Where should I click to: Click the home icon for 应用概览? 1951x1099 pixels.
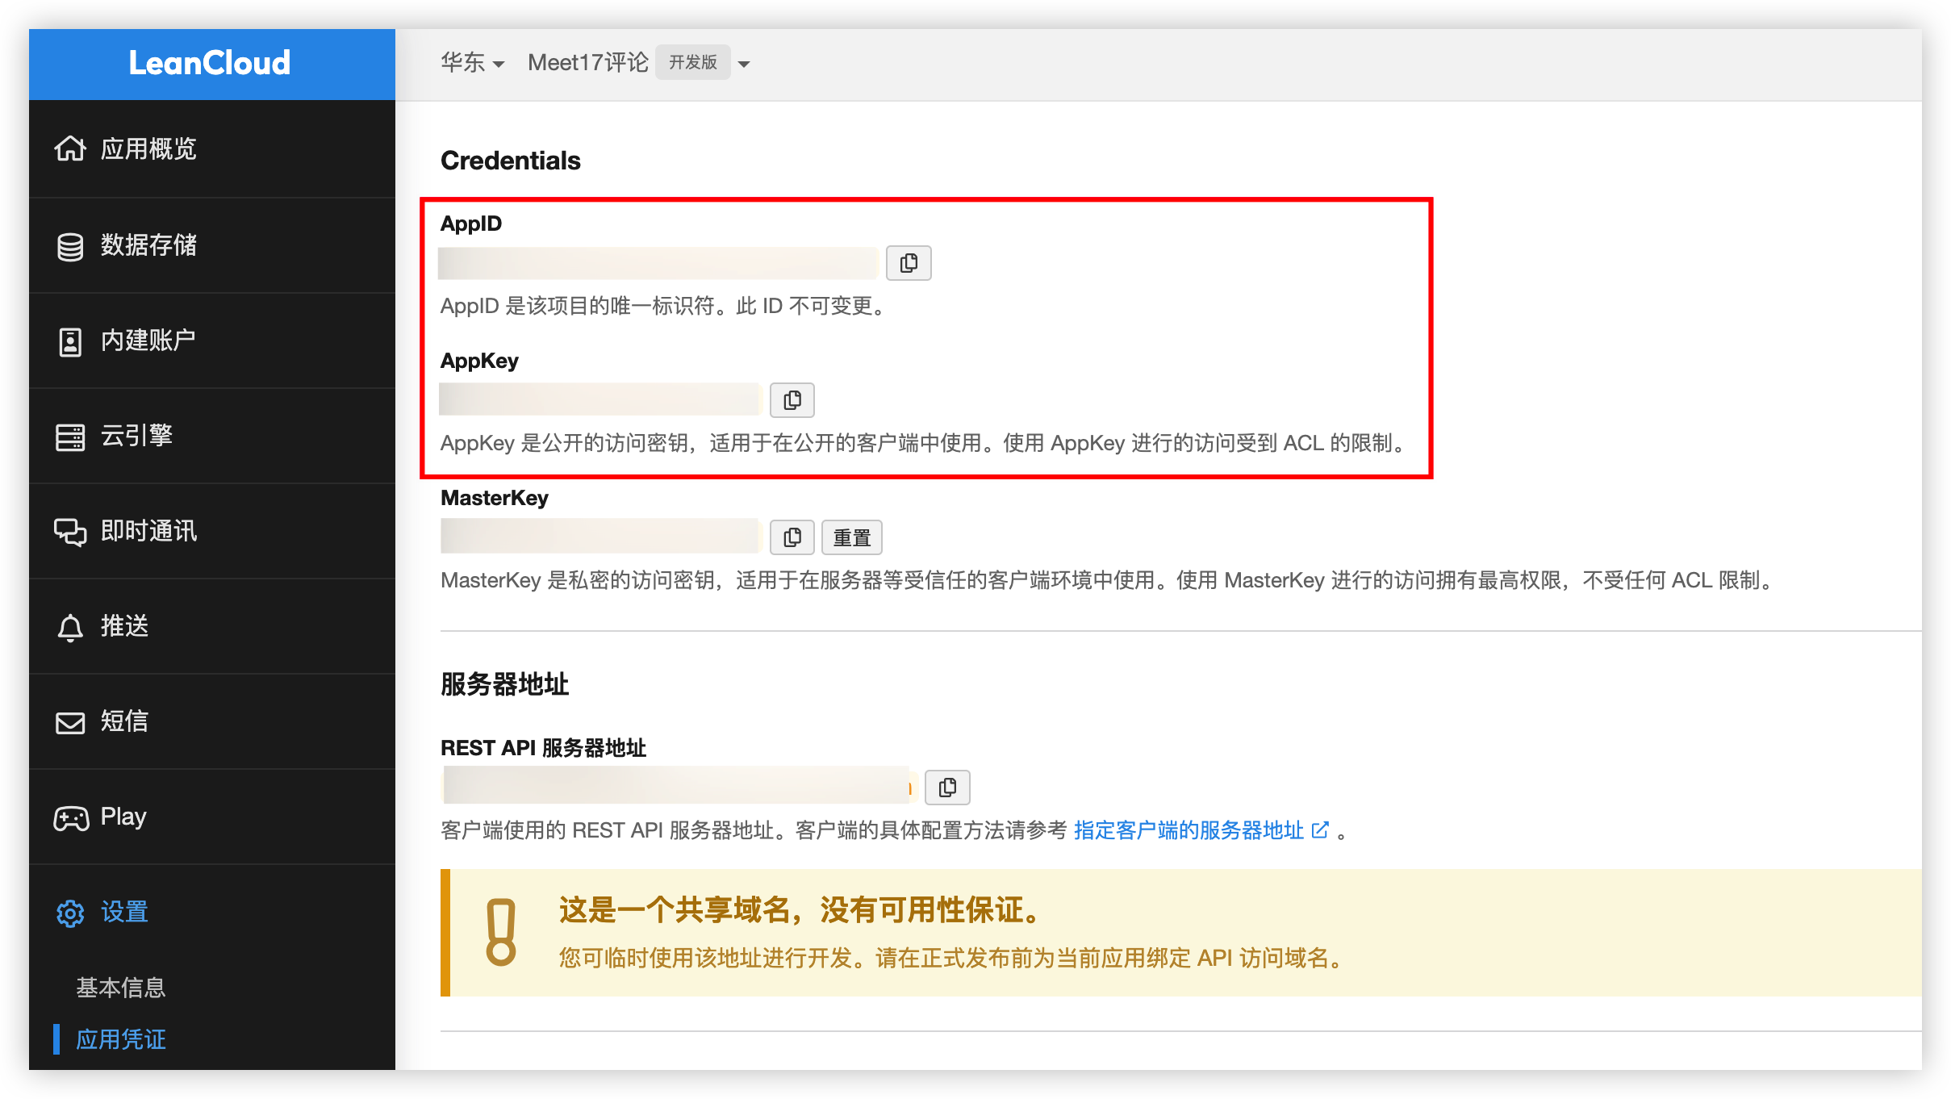(70, 149)
